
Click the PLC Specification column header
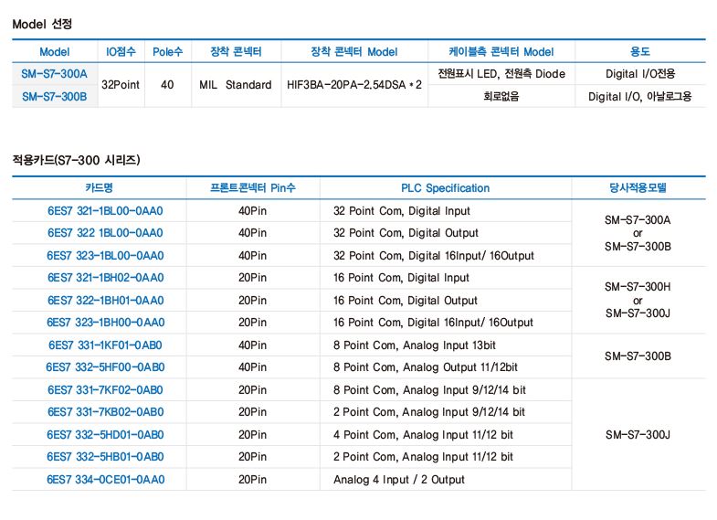point(446,188)
